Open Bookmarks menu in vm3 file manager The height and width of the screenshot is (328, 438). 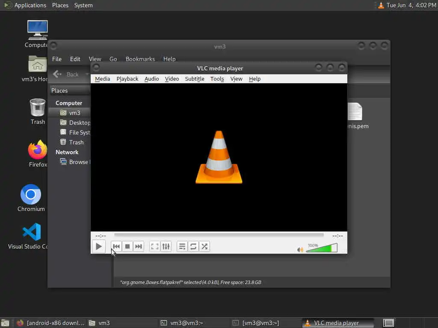click(140, 59)
